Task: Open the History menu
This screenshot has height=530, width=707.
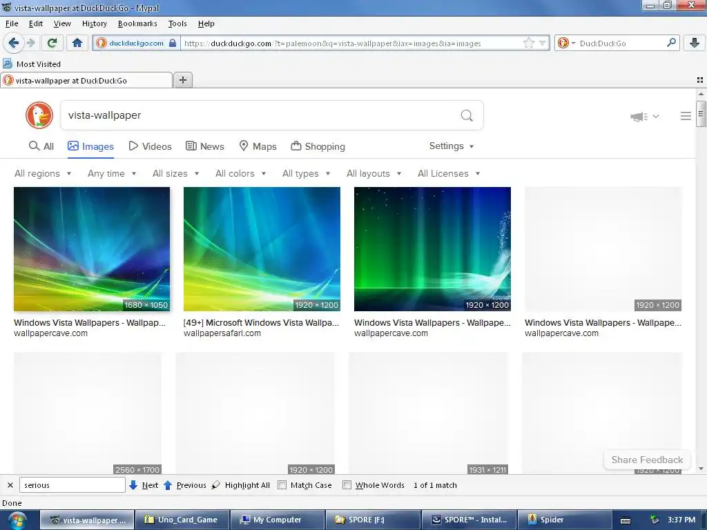Action: coord(94,23)
